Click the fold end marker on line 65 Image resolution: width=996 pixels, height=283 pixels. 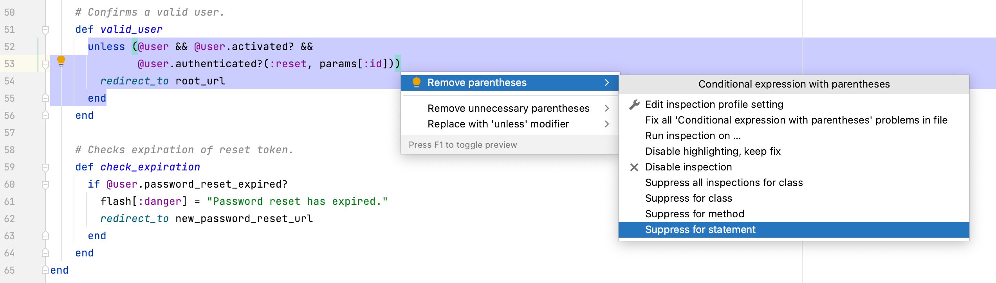tap(45, 270)
